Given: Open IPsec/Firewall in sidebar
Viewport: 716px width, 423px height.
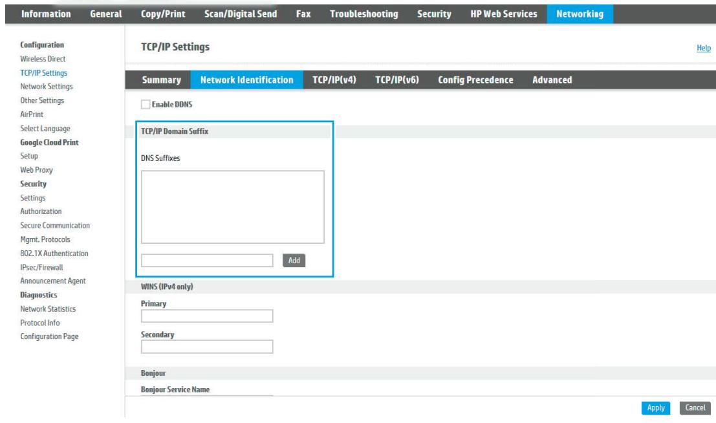Looking at the screenshot, I should 41,268.
